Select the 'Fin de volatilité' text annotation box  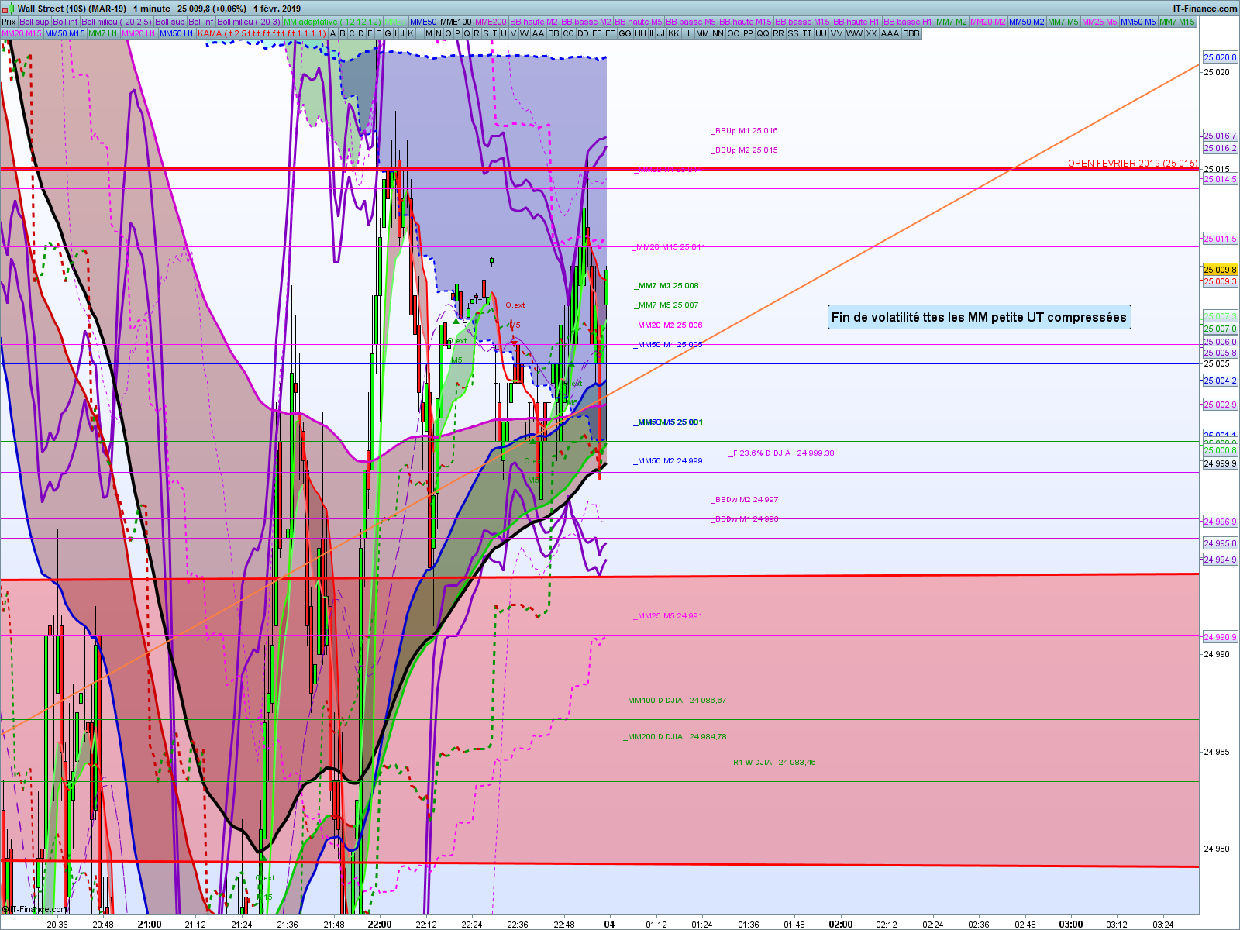979,317
